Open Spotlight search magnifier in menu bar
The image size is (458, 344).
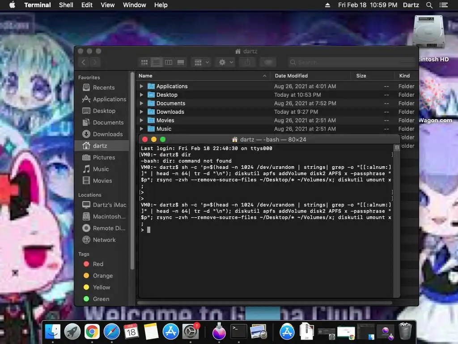click(x=429, y=5)
